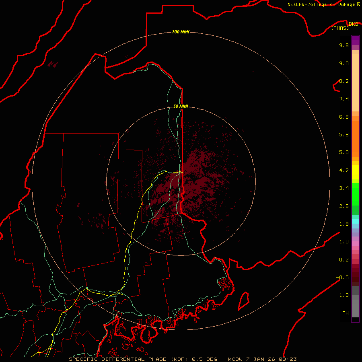Click the small red-outlined offshore island
This screenshot has height=362, width=362.
pos(244,301)
